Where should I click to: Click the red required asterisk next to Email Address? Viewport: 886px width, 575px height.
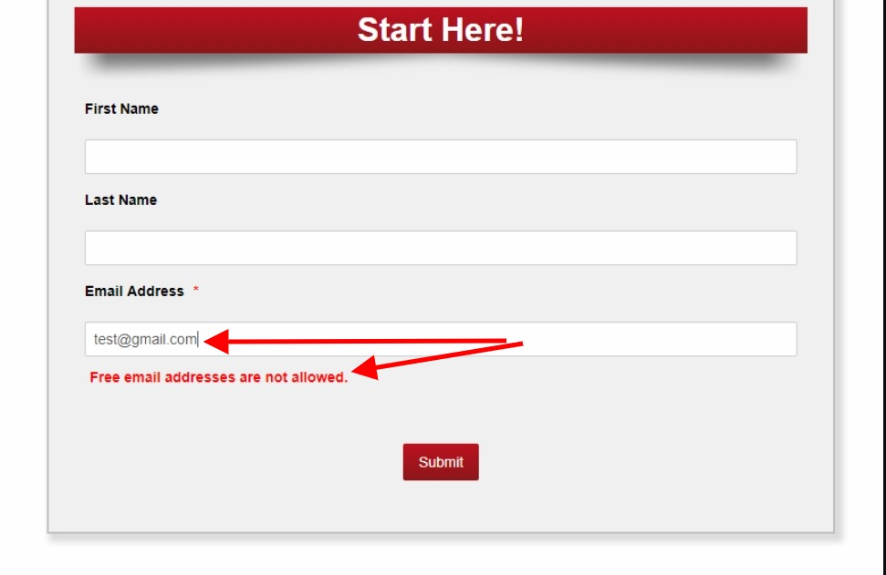click(196, 289)
